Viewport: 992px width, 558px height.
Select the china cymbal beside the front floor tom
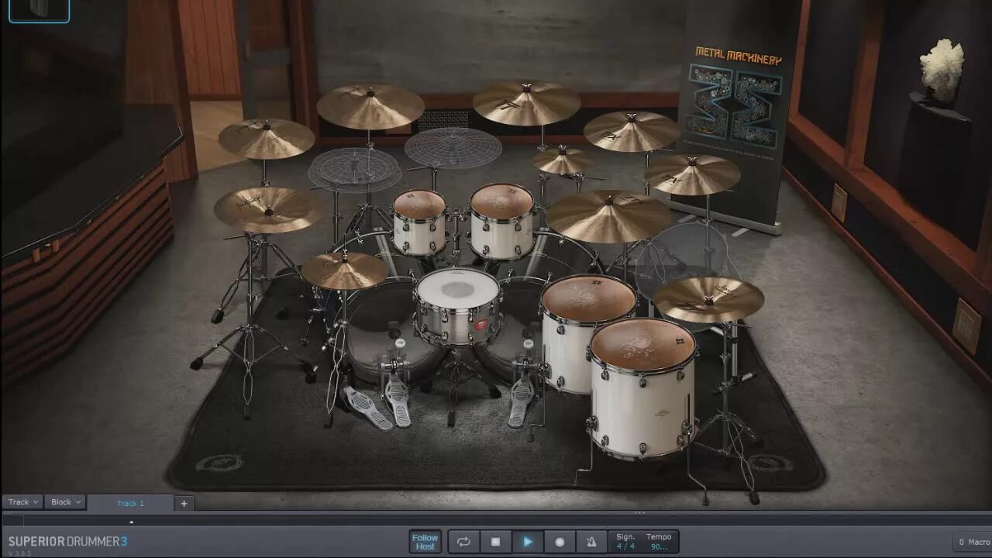[x=708, y=298]
